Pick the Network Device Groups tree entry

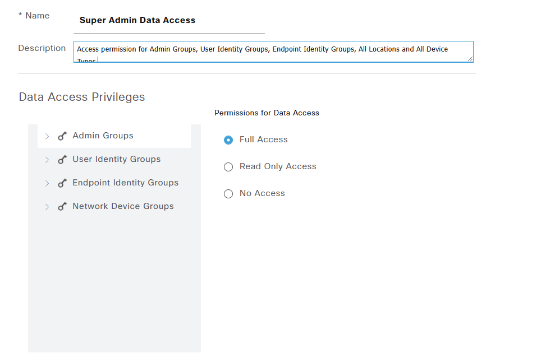[x=123, y=206]
